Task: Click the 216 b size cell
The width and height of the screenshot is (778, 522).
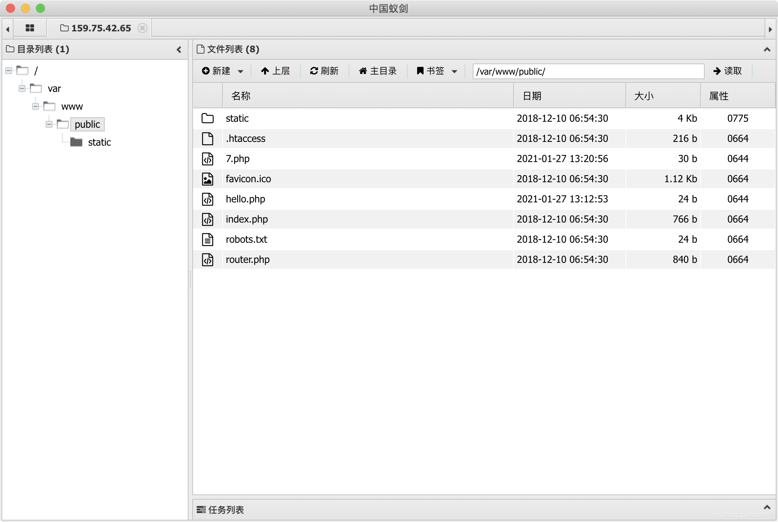Action: pyautogui.click(x=685, y=139)
